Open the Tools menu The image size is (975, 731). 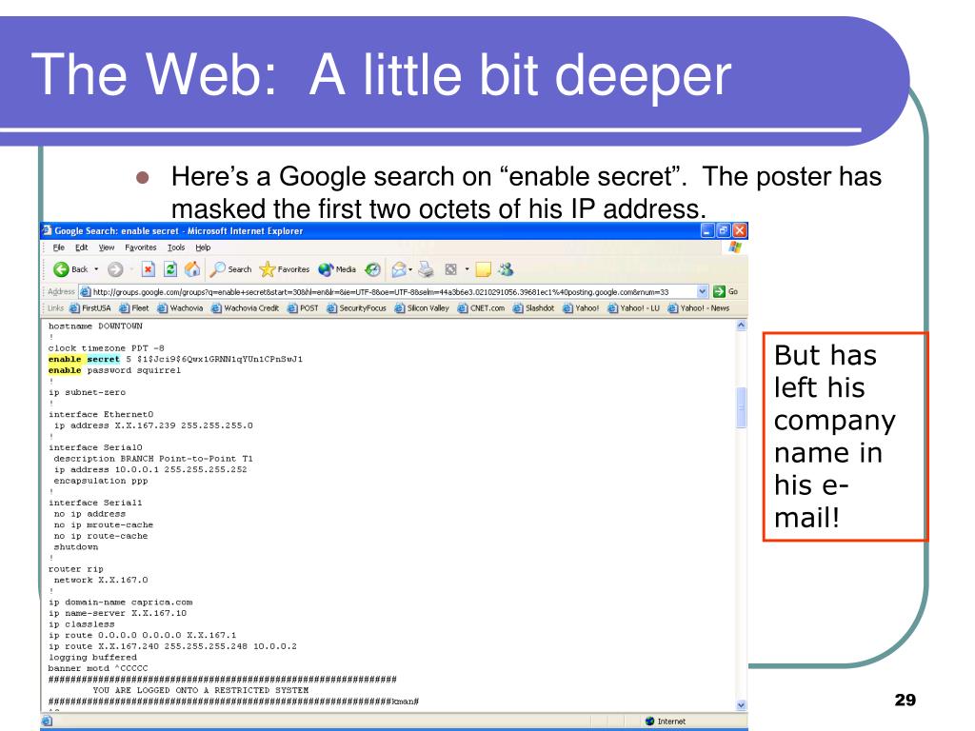pyautogui.click(x=176, y=247)
